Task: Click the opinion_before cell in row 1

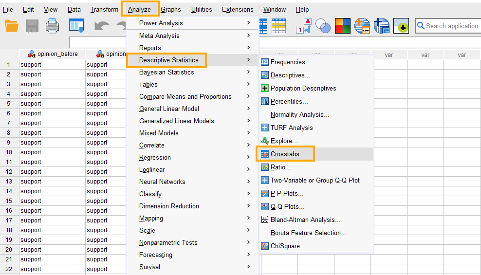Action: click(53, 65)
